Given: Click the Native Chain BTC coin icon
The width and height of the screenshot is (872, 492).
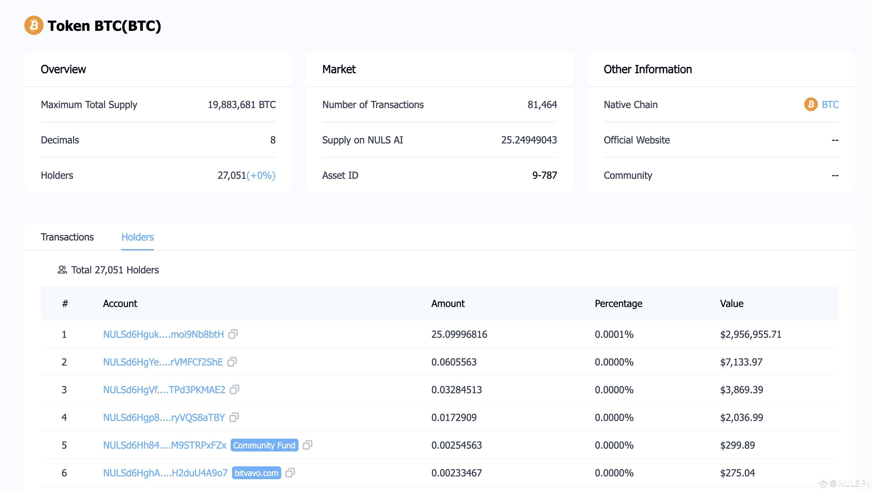Looking at the screenshot, I should click(810, 104).
